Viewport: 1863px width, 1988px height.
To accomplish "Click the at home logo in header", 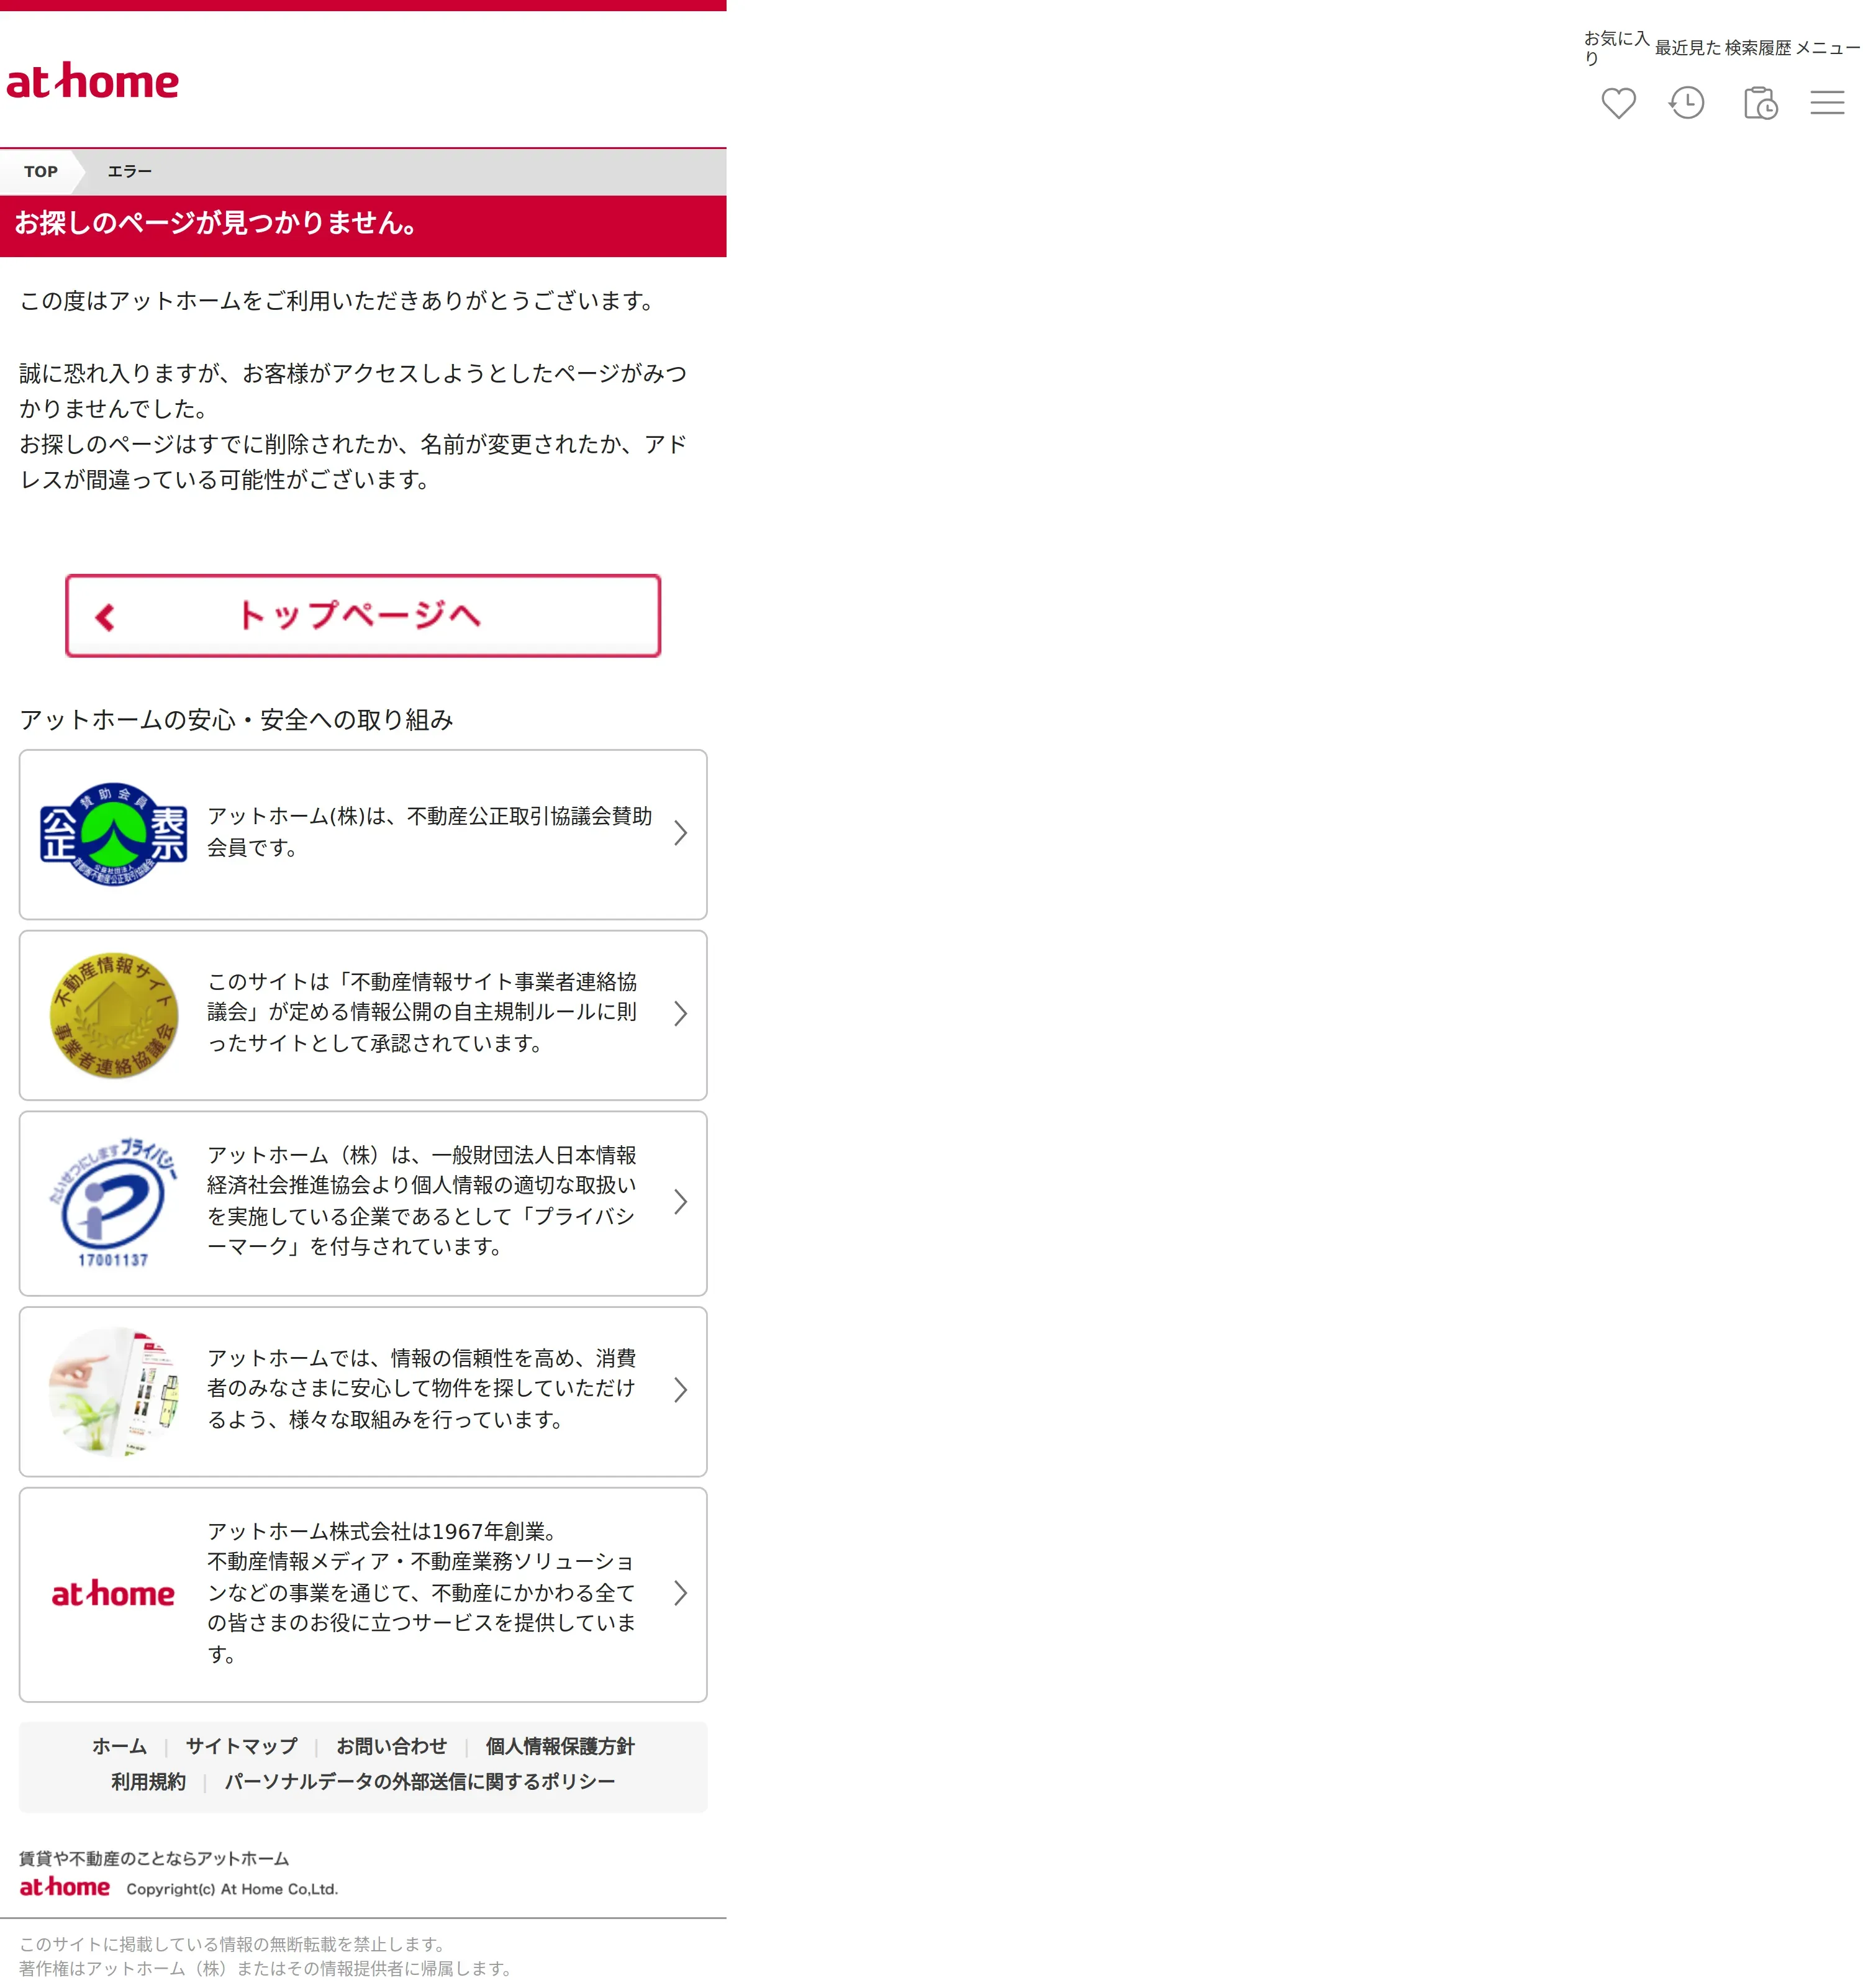I will [92, 82].
